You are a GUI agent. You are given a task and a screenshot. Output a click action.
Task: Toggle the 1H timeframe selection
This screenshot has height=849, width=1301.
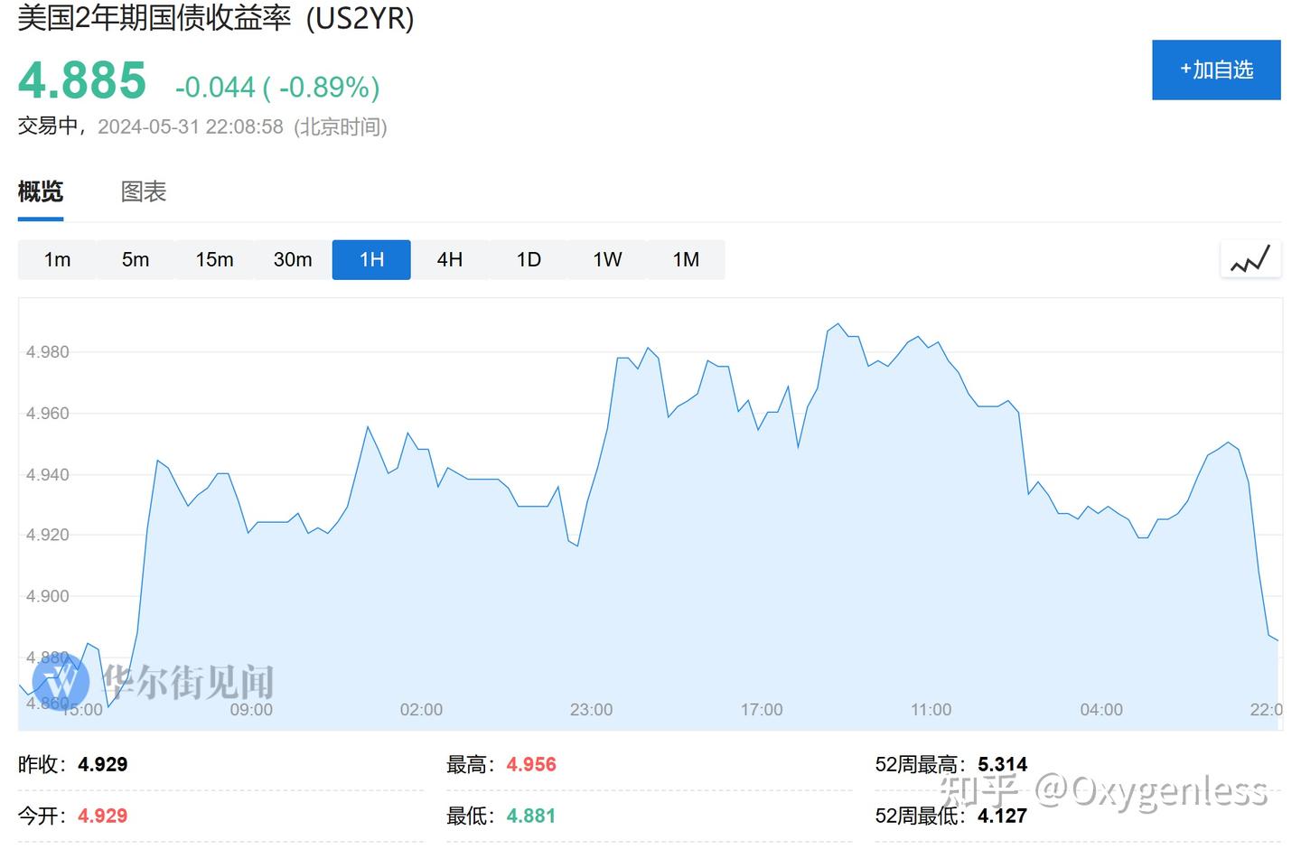(x=371, y=259)
